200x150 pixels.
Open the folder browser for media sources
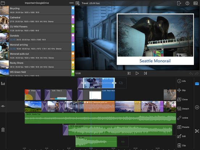coord(3,3)
